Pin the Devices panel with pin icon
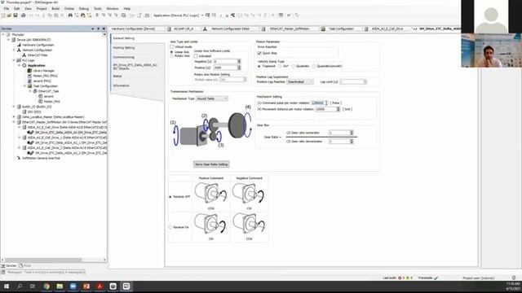Image resolution: width=522 pixels, height=293 pixels. pos(98,29)
